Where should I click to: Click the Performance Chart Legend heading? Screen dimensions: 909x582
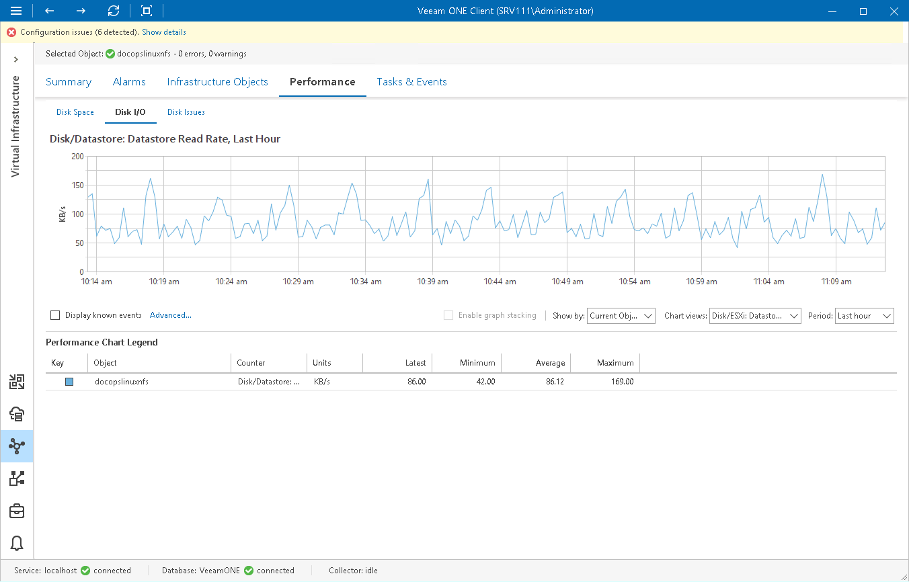point(102,342)
